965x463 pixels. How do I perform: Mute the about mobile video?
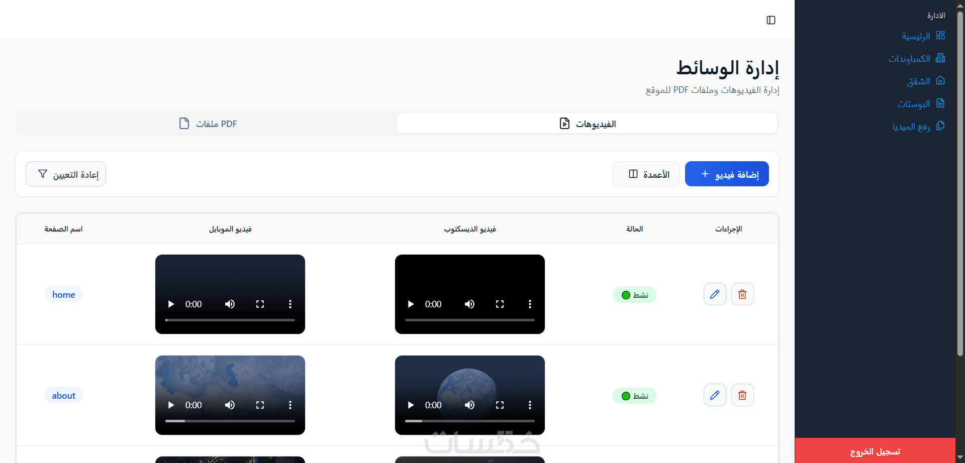point(230,405)
